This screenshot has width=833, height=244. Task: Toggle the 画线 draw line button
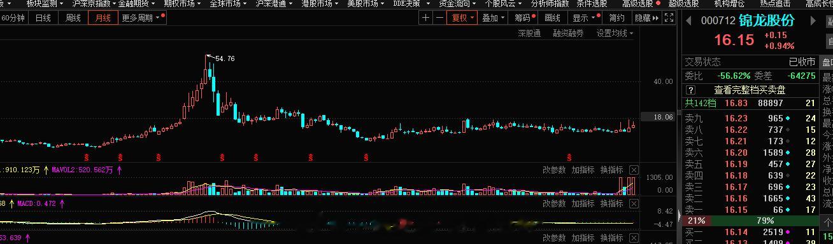click(553, 18)
